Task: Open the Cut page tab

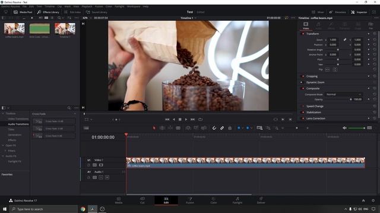Action: [x=142, y=201]
